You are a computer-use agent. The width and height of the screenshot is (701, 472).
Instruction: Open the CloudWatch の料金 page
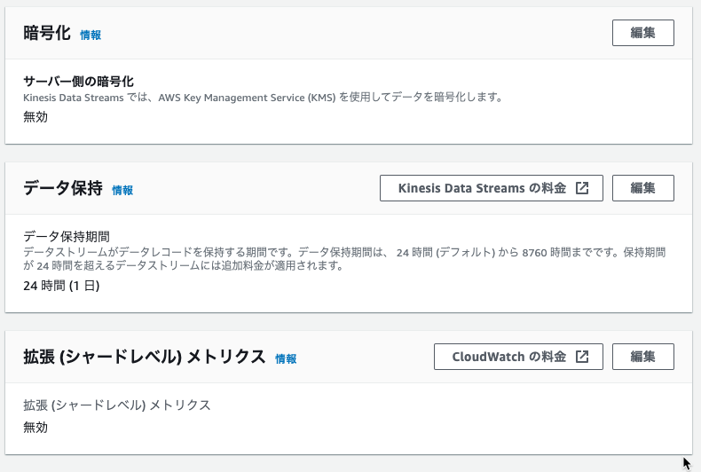518,357
